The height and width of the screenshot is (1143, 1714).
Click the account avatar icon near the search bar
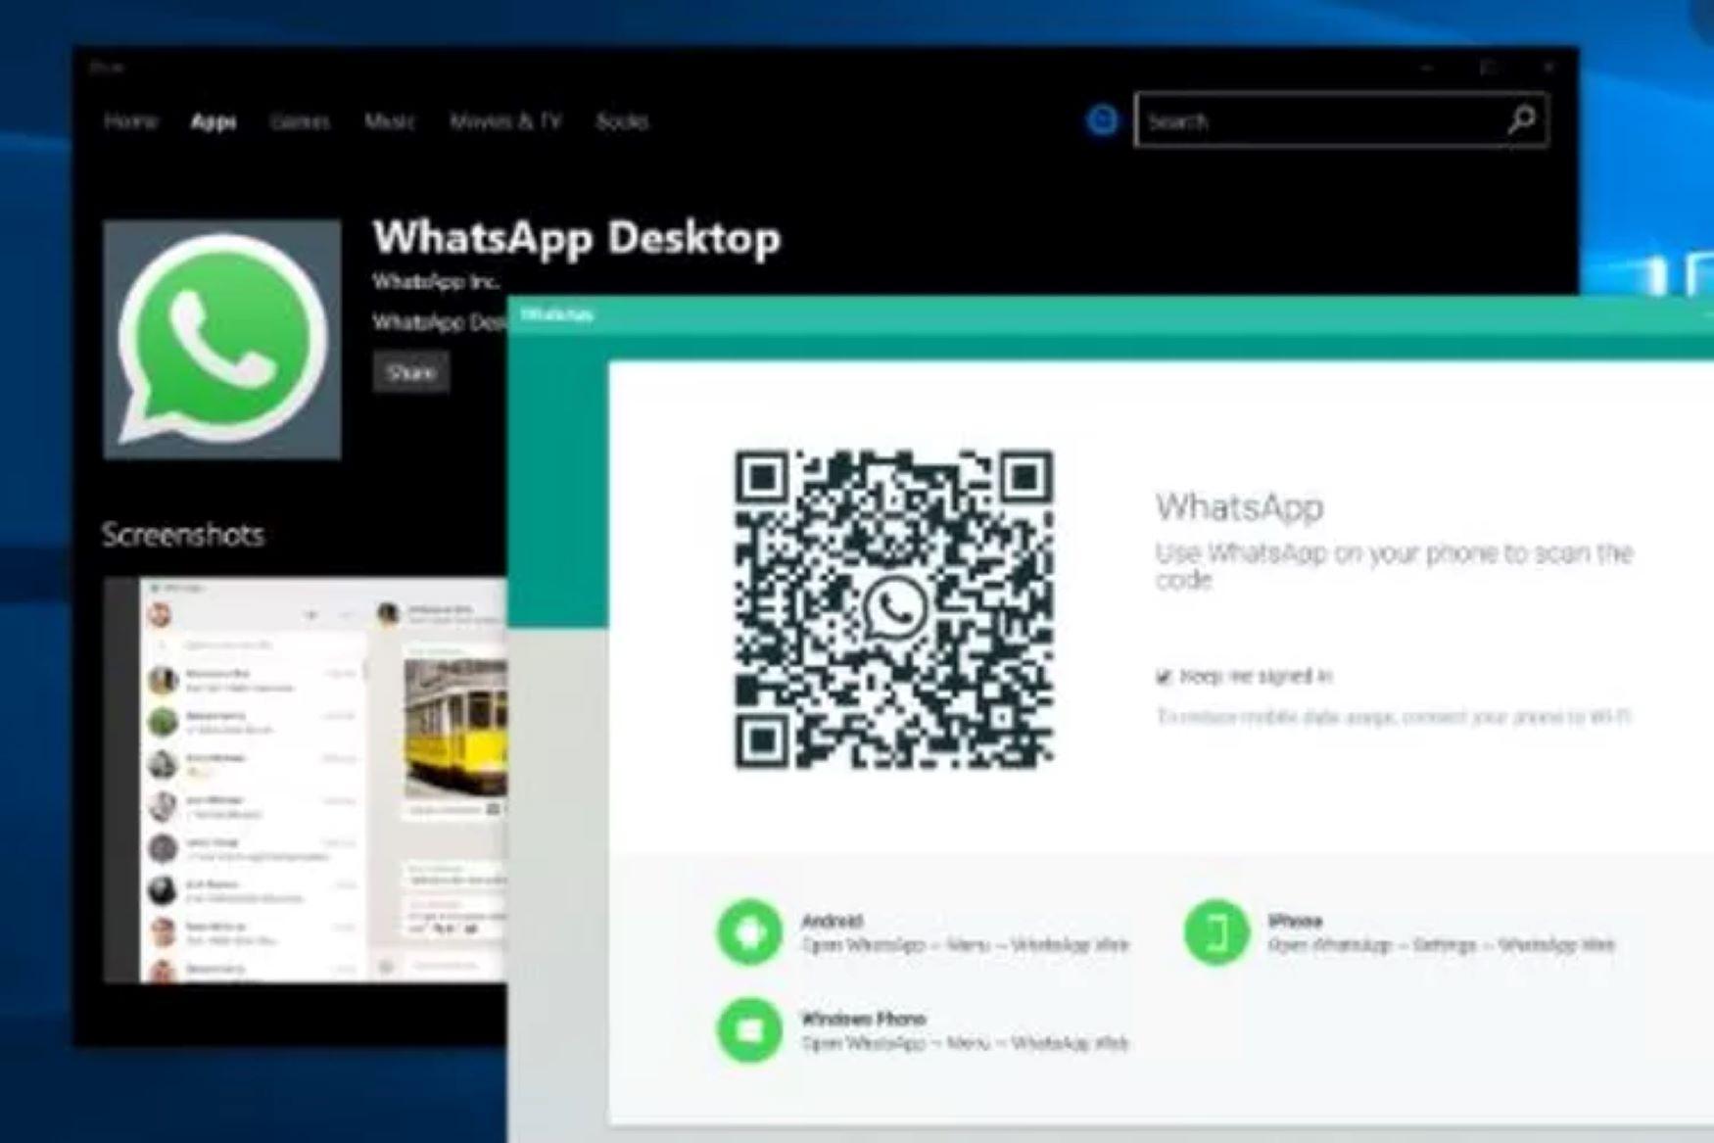[1102, 119]
